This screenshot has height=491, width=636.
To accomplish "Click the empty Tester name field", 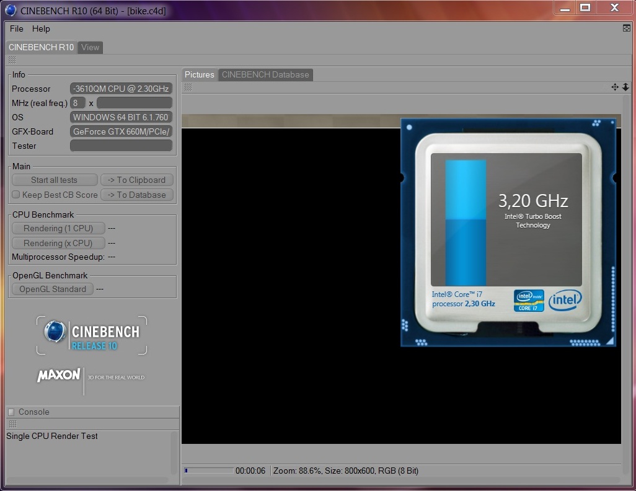I will 121,146.
